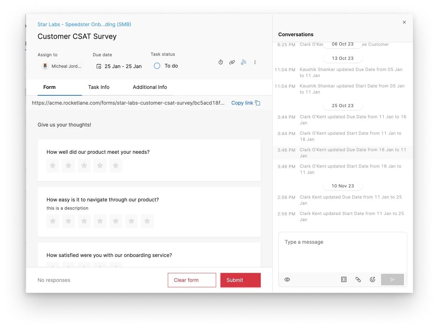Viewport: 438px width, 329px height.
Task: Attach a file with paperclip icon
Action: pos(358,280)
